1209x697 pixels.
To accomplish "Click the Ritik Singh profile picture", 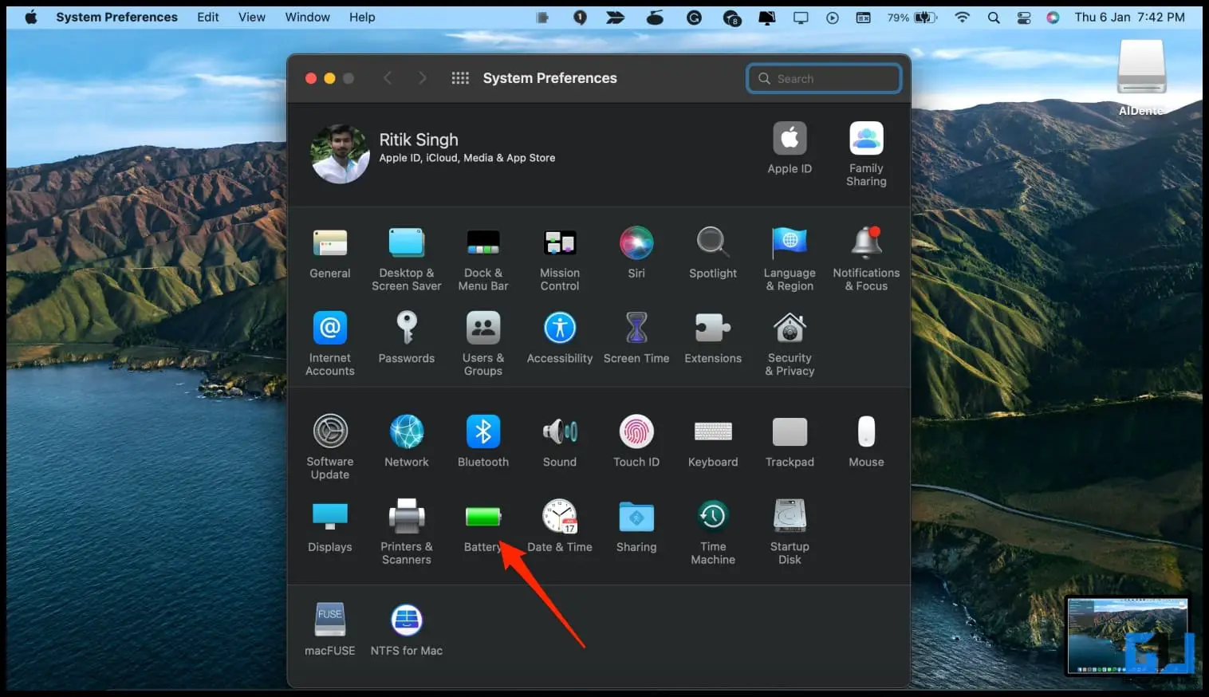I will 341,154.
